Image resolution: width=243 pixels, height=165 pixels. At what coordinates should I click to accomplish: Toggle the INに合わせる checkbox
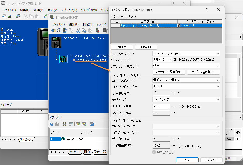point(154,152)
